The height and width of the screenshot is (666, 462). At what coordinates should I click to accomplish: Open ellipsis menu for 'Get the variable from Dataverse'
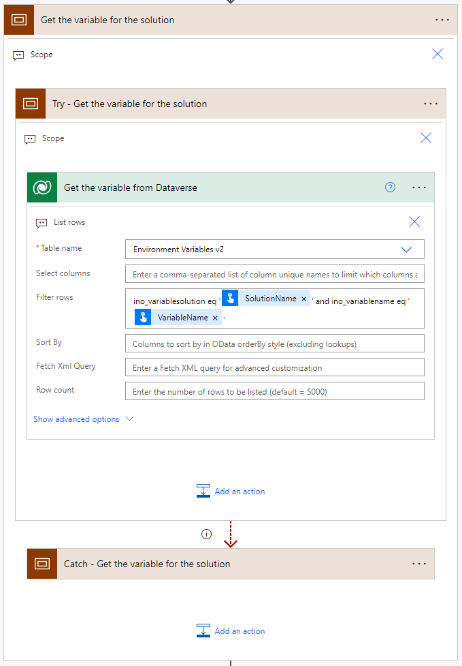click(x=419, y=187)
